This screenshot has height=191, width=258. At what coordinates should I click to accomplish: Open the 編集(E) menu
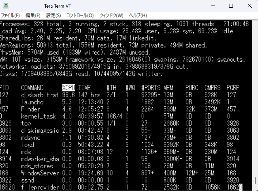(33, 16)
